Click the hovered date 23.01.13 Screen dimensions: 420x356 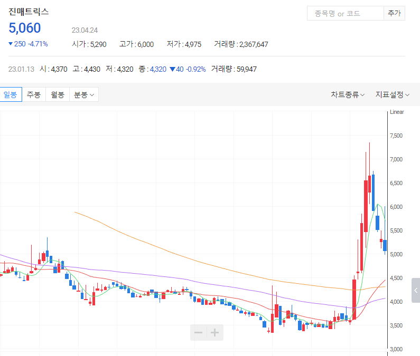21,69
